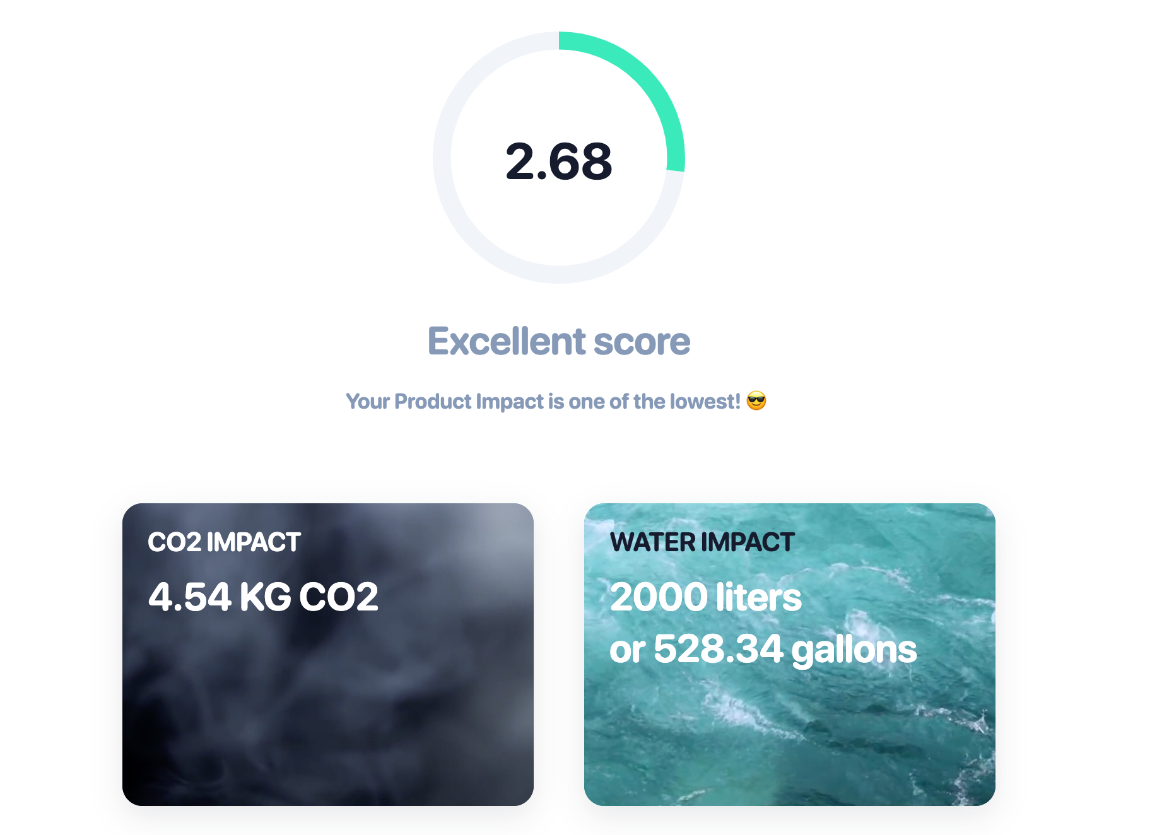Click the 2.68 score number
This screenshot has height=835, width=1157.
559,161
